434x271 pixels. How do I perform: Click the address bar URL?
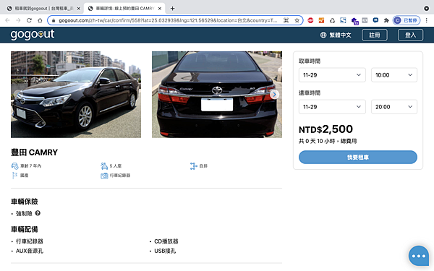tap(168, 20)
